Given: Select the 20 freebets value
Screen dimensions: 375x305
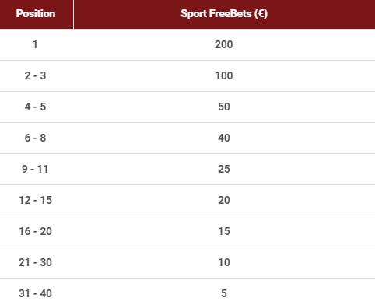Looking at the screenshot, I should click(x=224, y=200).
